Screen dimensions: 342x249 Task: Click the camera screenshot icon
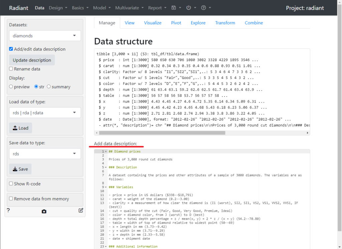tap(44, 211)
